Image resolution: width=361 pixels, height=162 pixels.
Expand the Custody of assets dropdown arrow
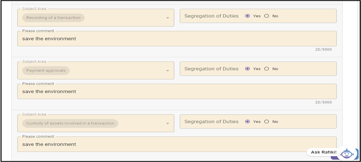pos(168,124)
